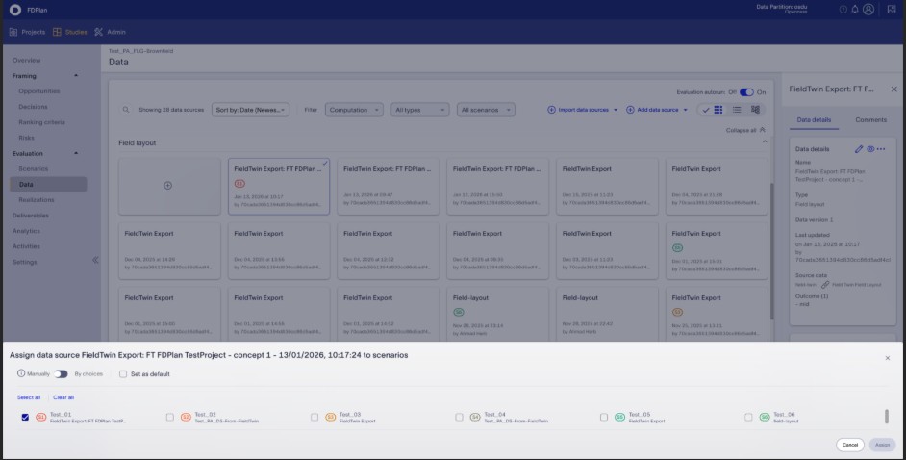The height and width of the screenshot is (460, 906).
Task: Check the Test_02 scenario checkbox
Action: (x=170, y=417)
